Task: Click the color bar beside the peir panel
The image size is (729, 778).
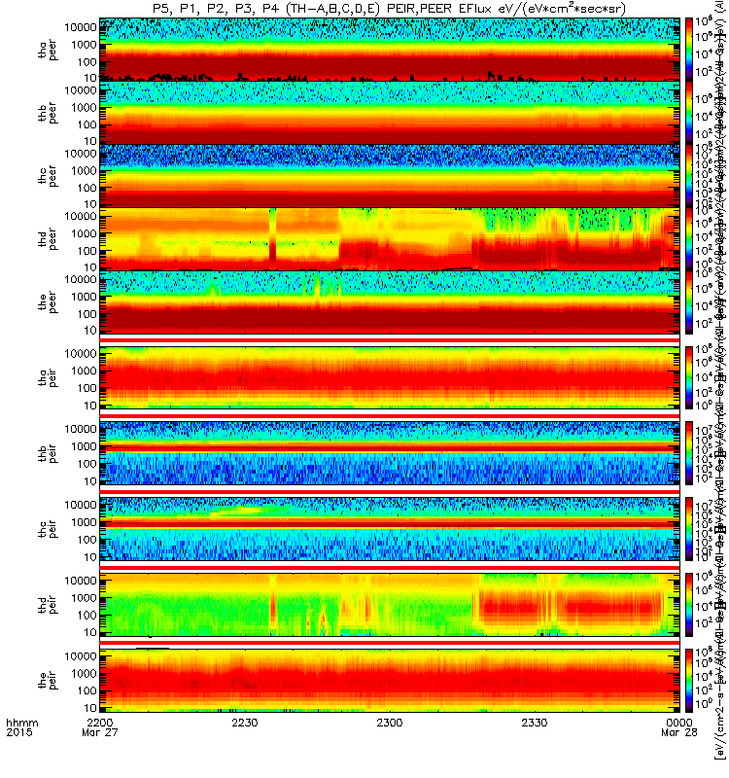Action: click(x=689, y=680)
